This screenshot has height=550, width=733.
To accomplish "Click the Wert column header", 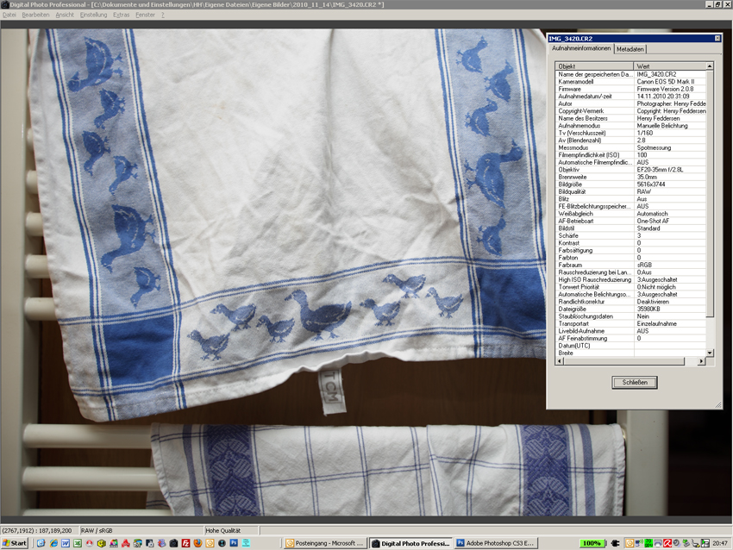I will point(669,66).
